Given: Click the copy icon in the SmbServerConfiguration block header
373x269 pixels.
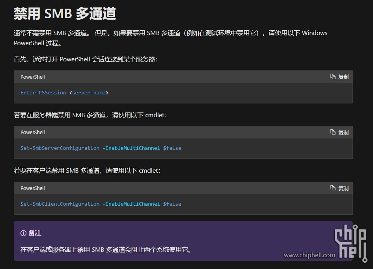Looking at the screenshot, I should (333, 132).
